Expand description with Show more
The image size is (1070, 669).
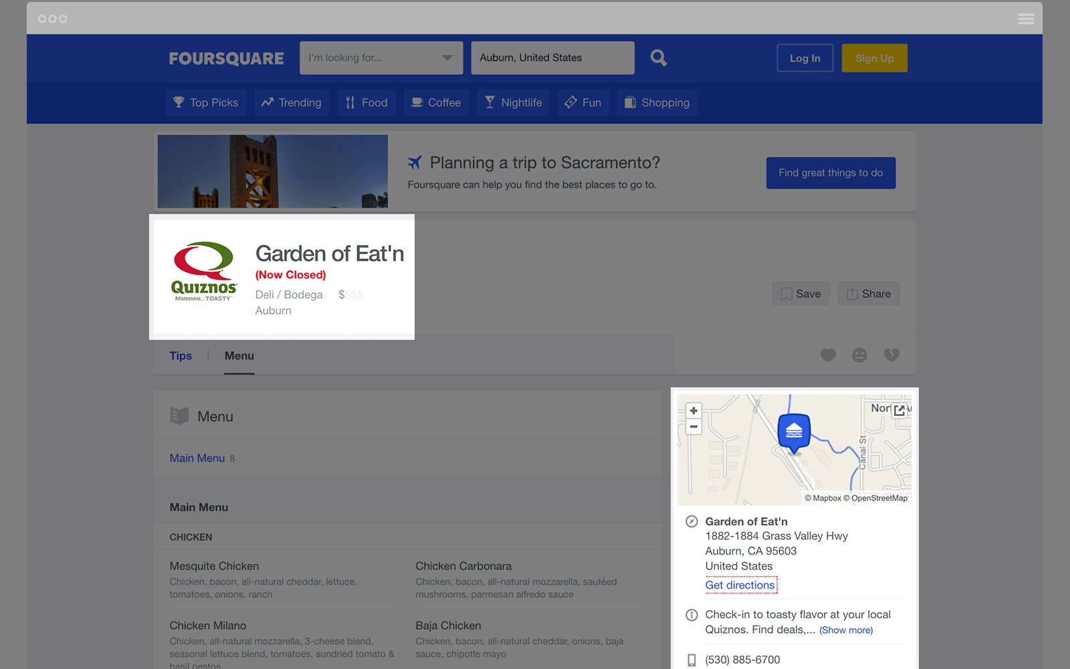click(846, 630)
